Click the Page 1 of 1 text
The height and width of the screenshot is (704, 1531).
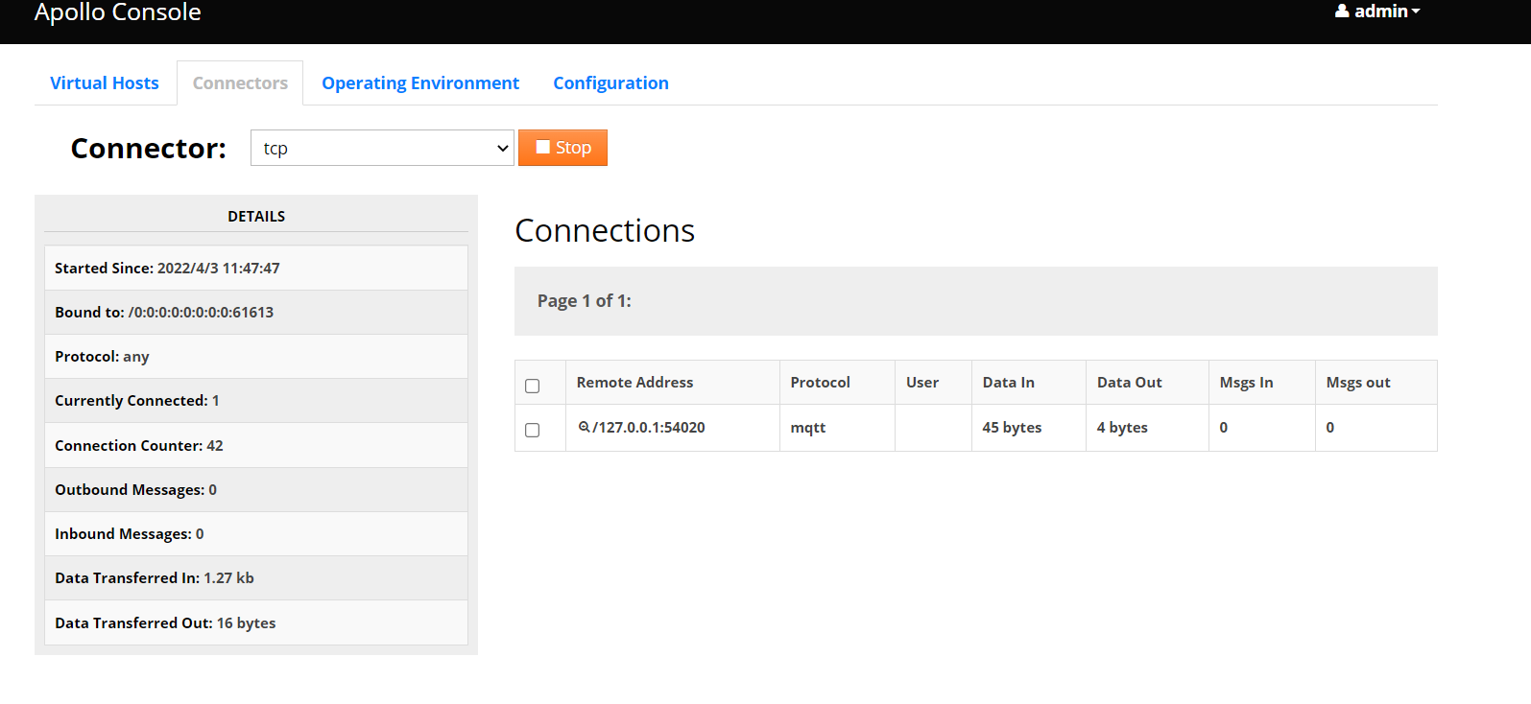click(x=585, y=301)
